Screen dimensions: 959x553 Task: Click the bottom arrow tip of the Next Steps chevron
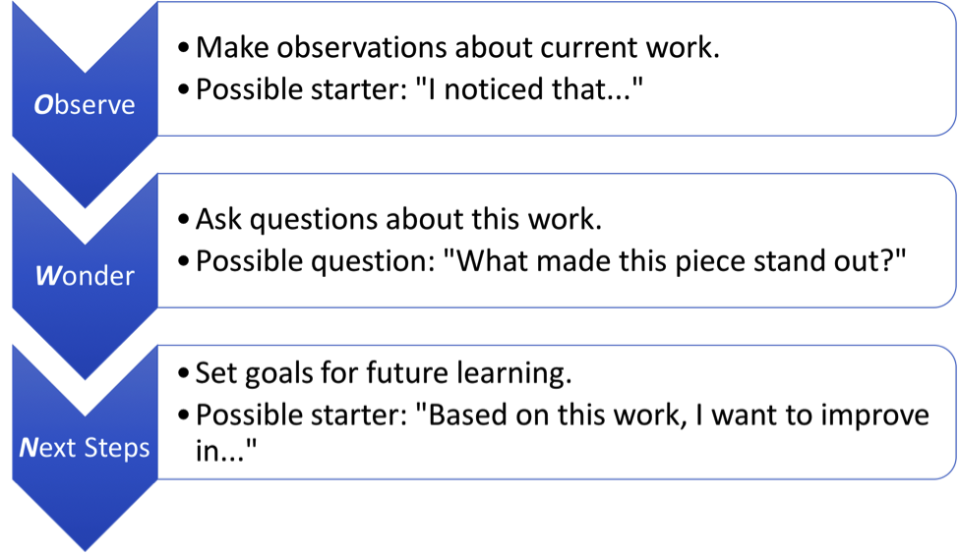(85, 544)
